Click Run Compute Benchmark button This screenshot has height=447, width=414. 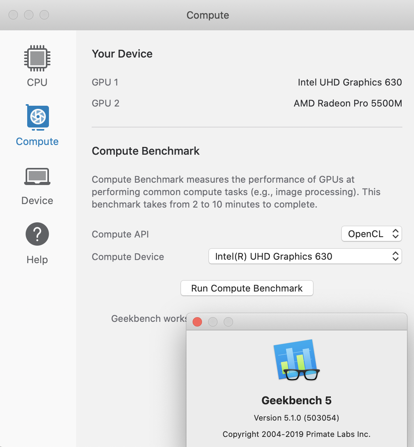[247, 288]
